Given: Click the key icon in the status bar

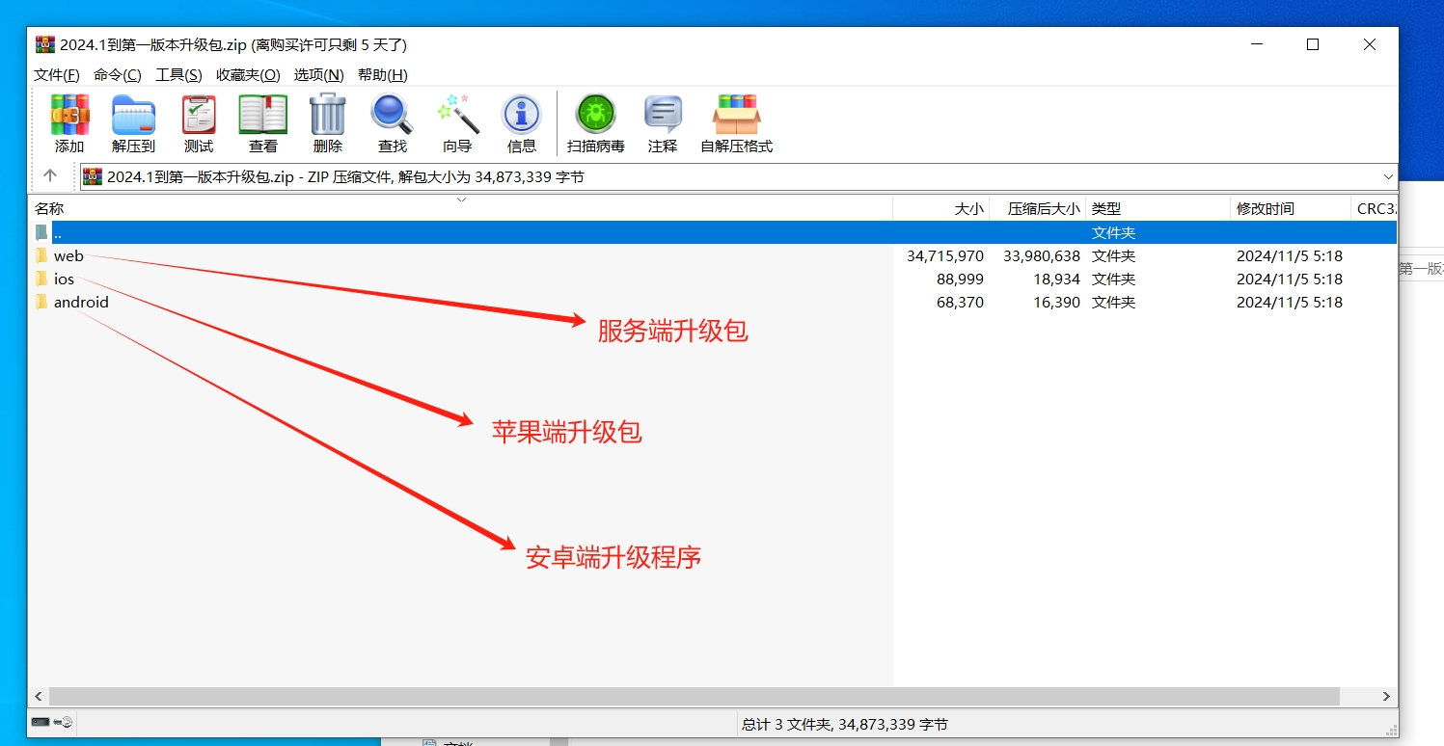Looking at the screenshot, I should coord(65,722).
